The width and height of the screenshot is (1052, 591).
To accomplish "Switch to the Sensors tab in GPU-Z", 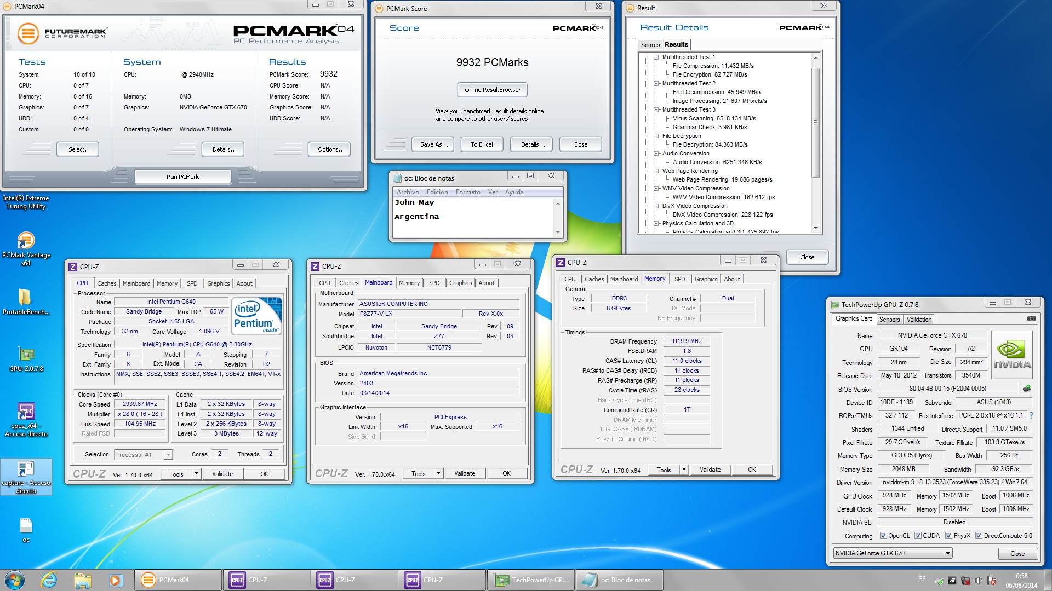I will 889,320.
